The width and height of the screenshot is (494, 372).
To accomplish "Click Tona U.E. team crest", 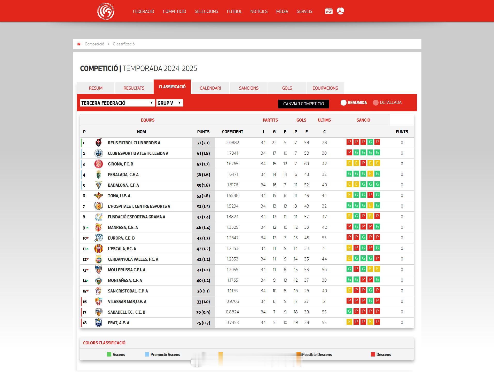I will point(99,196).
